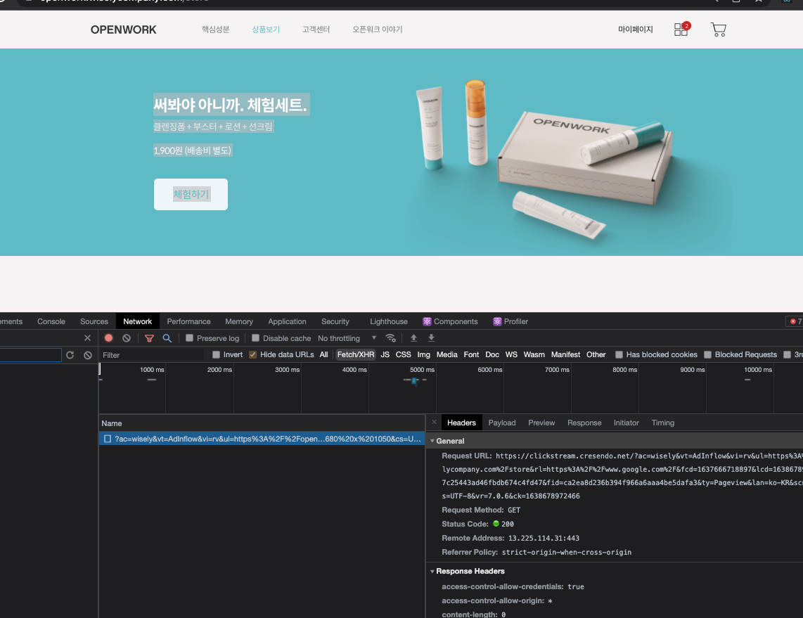Open the Performance tab

tap(188, 321)
